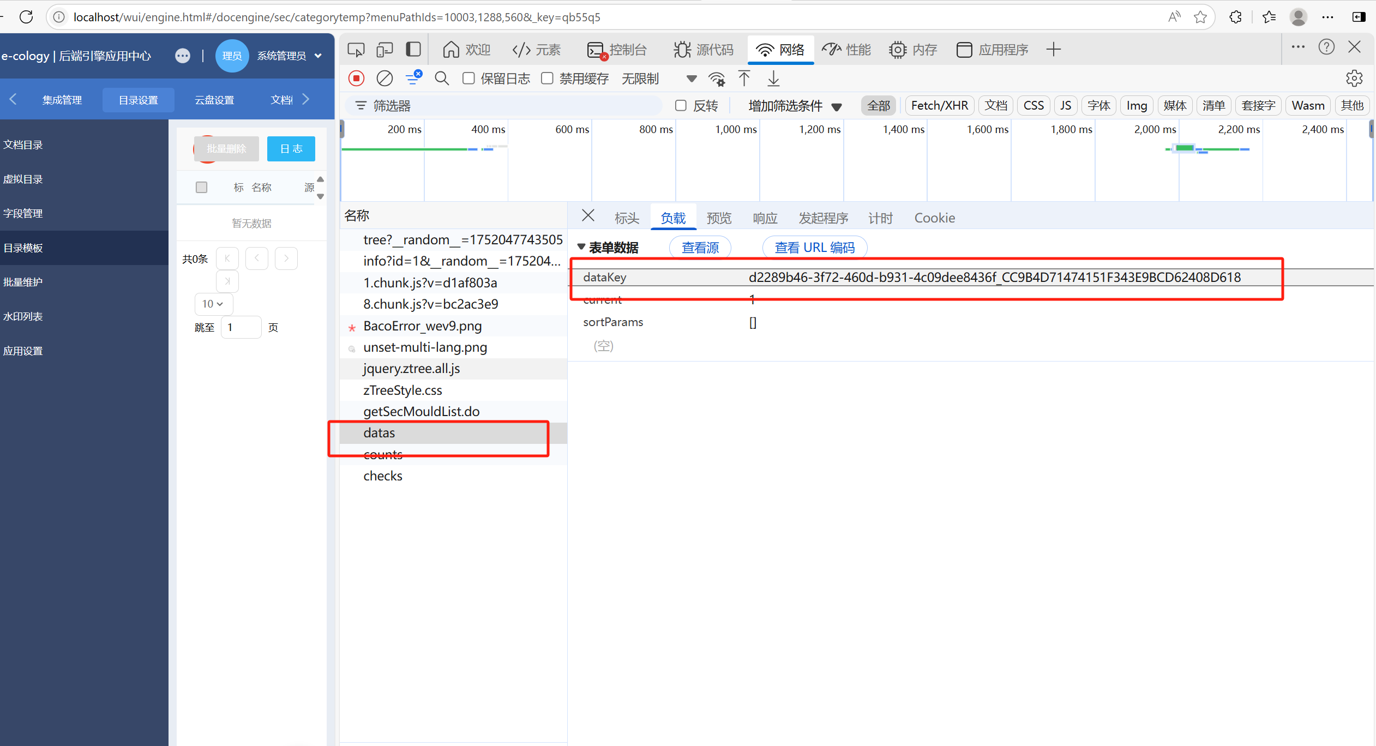Viewport: 1376px width, 746px height.
Task: Open DevTools help icon
Action: pyautogui.click(x=1326, y=47)
